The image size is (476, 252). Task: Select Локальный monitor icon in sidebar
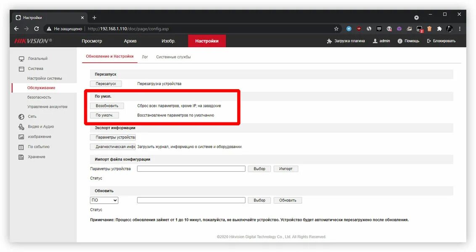(21, 58)
